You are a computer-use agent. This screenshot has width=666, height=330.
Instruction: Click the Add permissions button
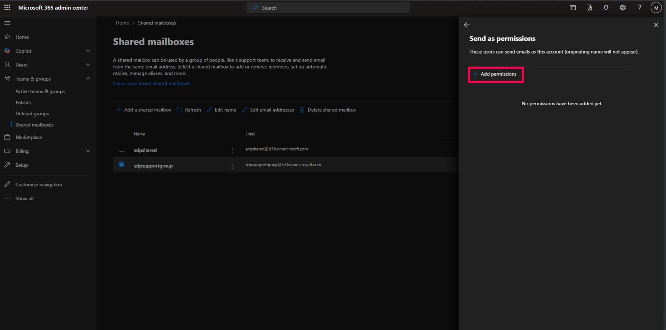(x=495, y=75)
